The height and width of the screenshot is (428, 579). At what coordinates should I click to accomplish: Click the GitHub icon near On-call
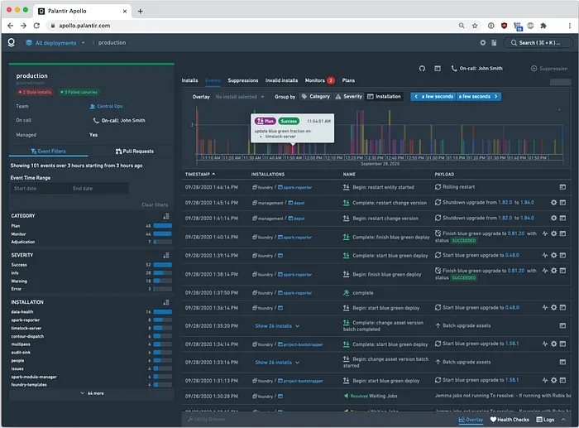pyautogui.click(x=423, y=68)
